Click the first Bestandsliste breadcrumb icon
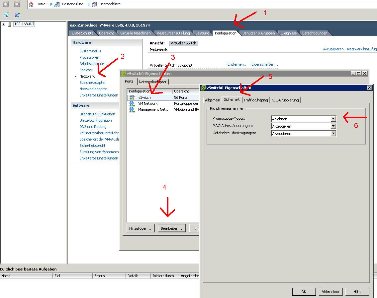Screen dimensions: 377x298 (57, 4)
